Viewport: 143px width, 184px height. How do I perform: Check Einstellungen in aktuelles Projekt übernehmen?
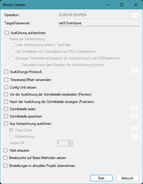pos(5,166)
